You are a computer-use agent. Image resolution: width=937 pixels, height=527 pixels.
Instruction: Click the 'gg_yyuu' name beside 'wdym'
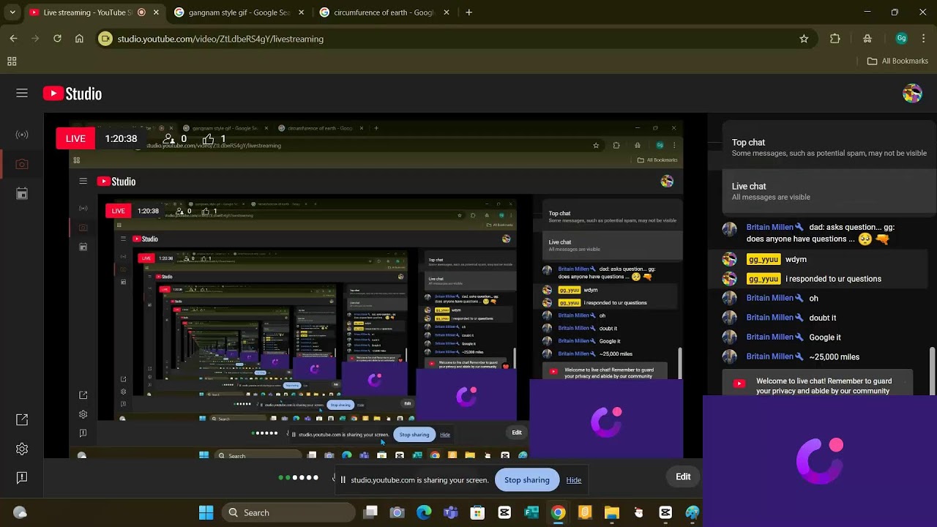(x=764, y=259)
